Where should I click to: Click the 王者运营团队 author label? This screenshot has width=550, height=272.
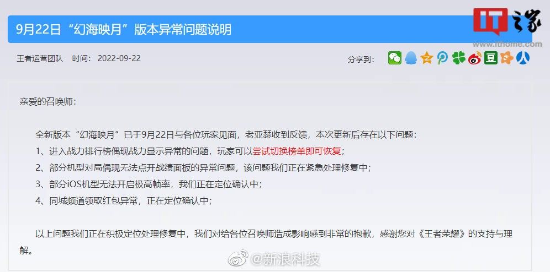(x=40, y=58)
